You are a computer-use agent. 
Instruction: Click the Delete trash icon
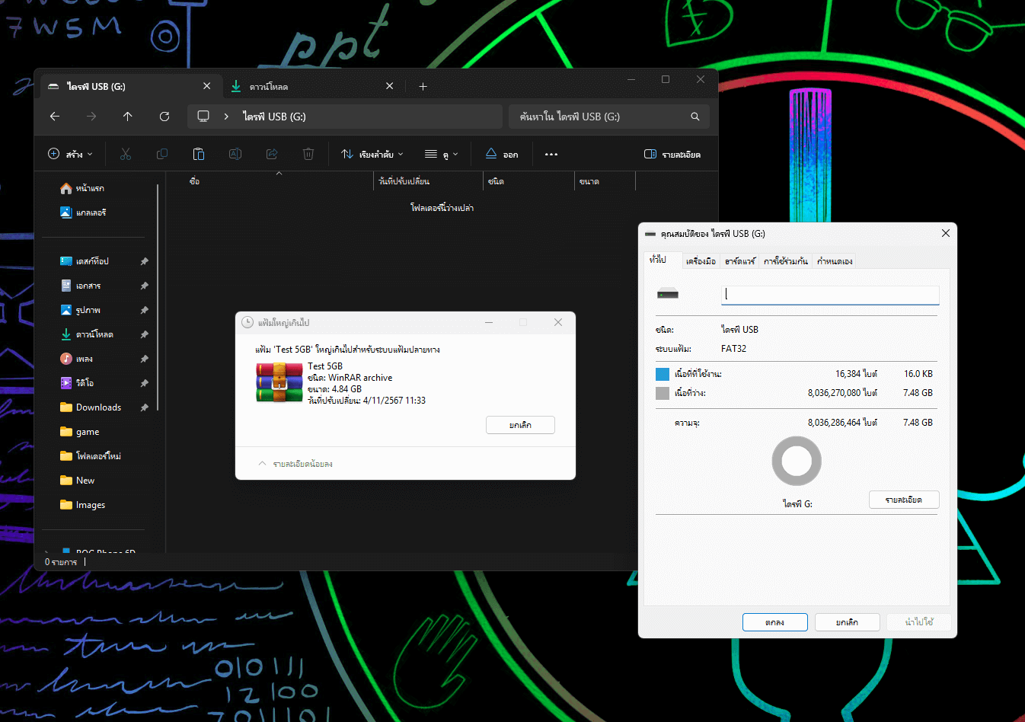[308, 154]
